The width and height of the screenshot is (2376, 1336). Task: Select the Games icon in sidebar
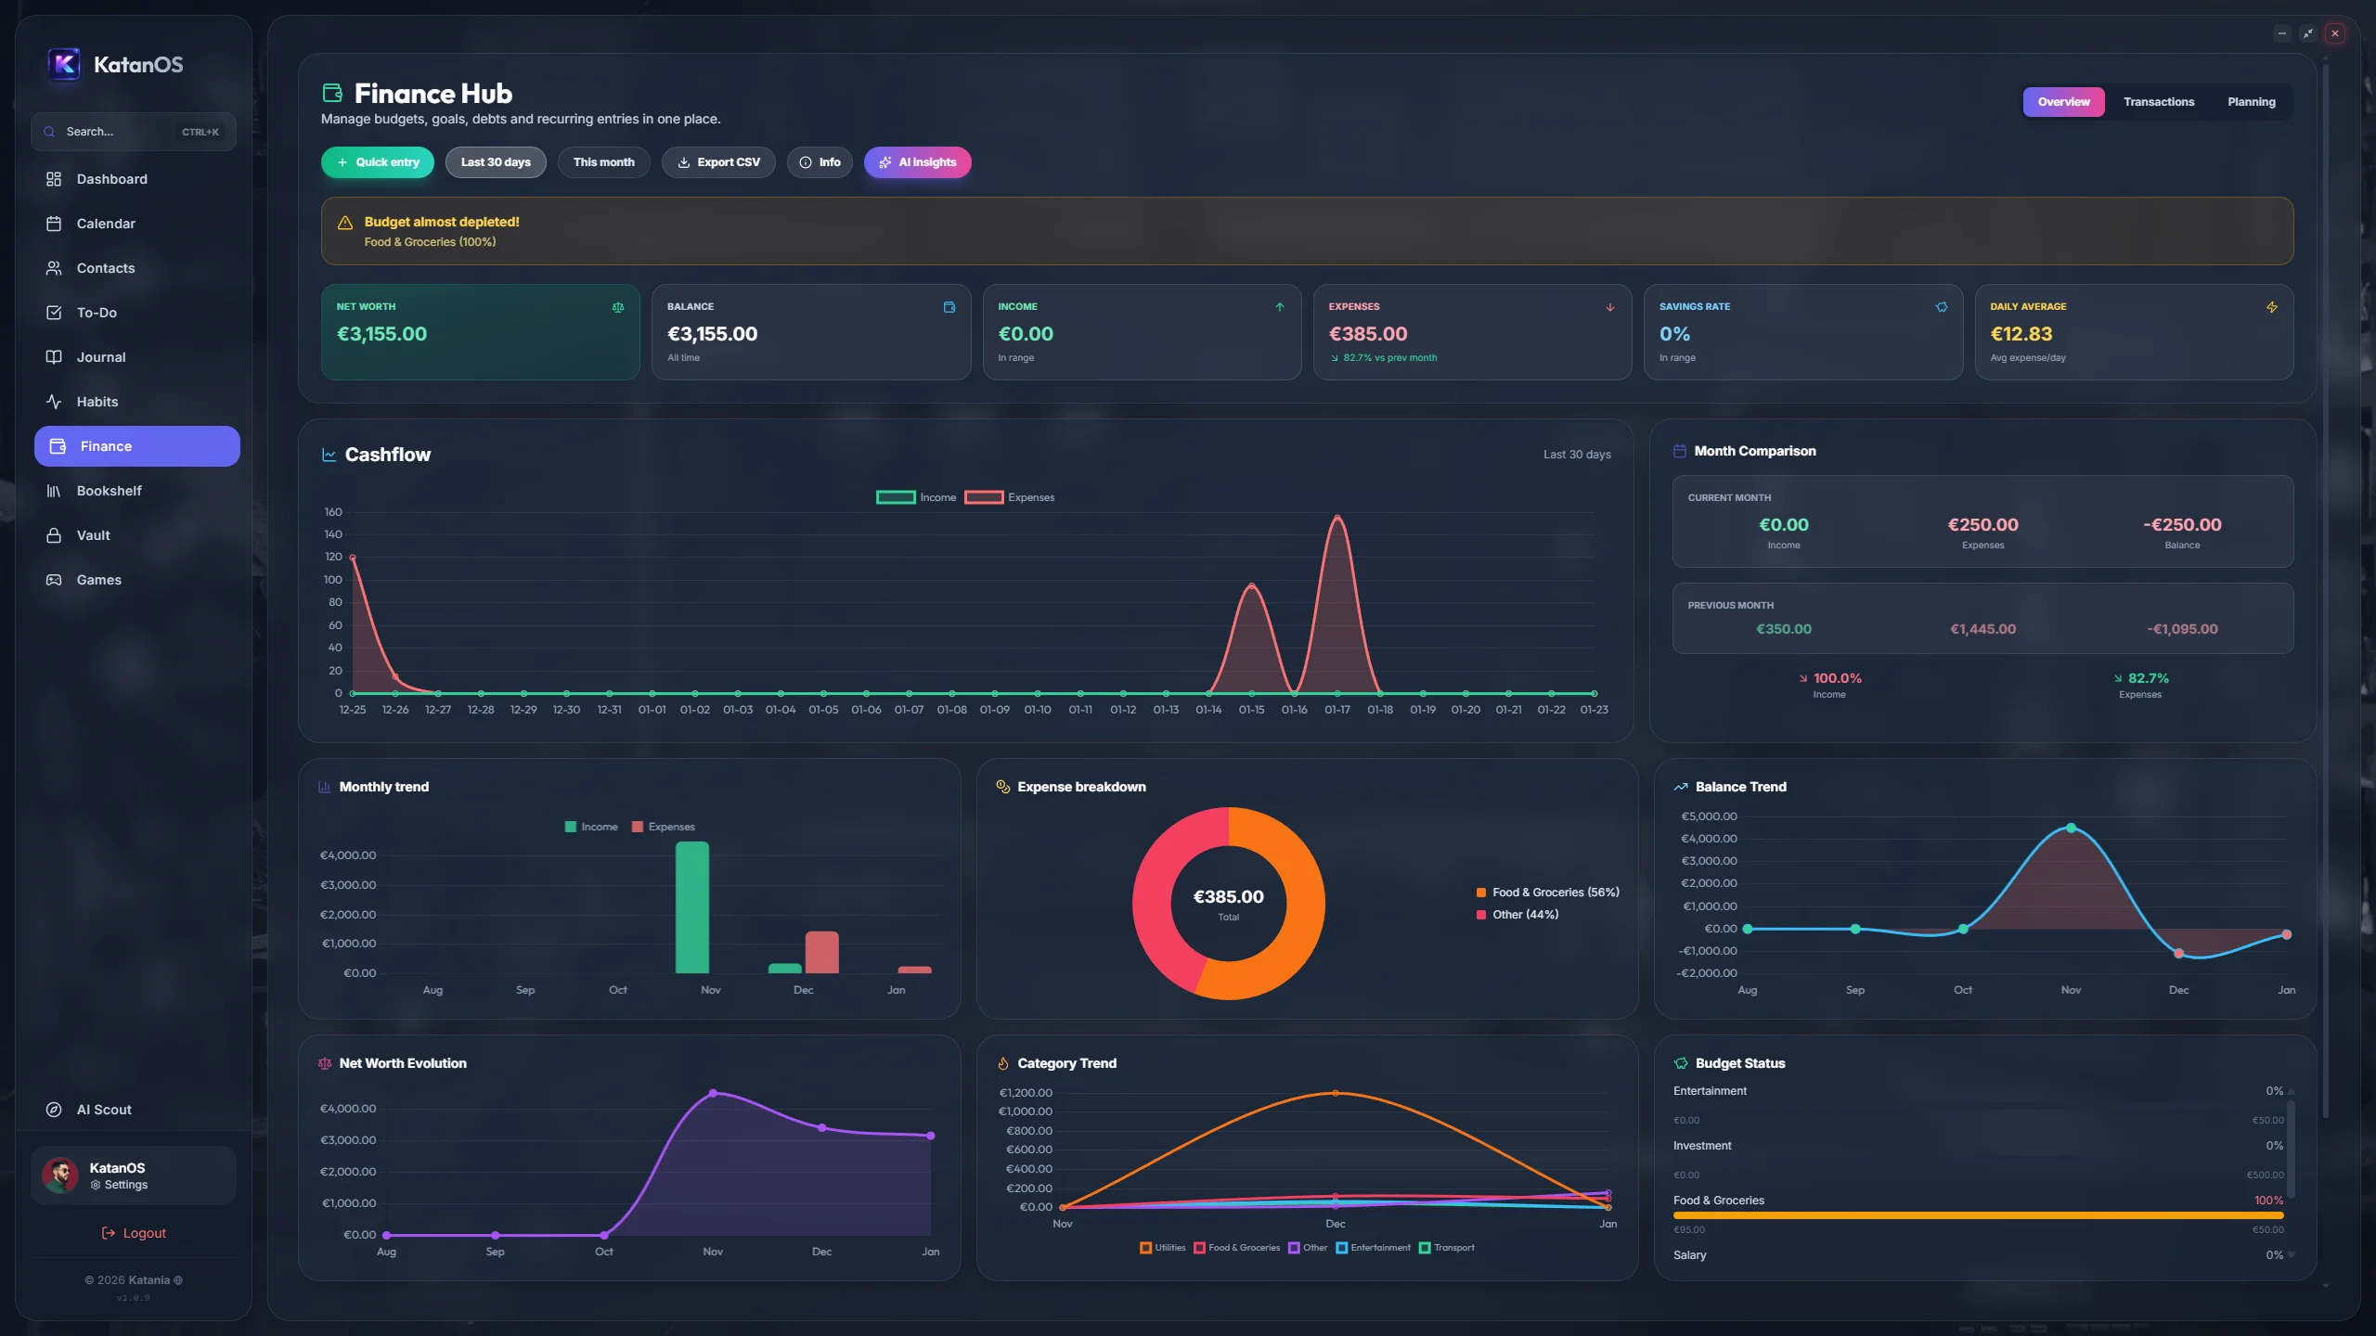point(54,579)
